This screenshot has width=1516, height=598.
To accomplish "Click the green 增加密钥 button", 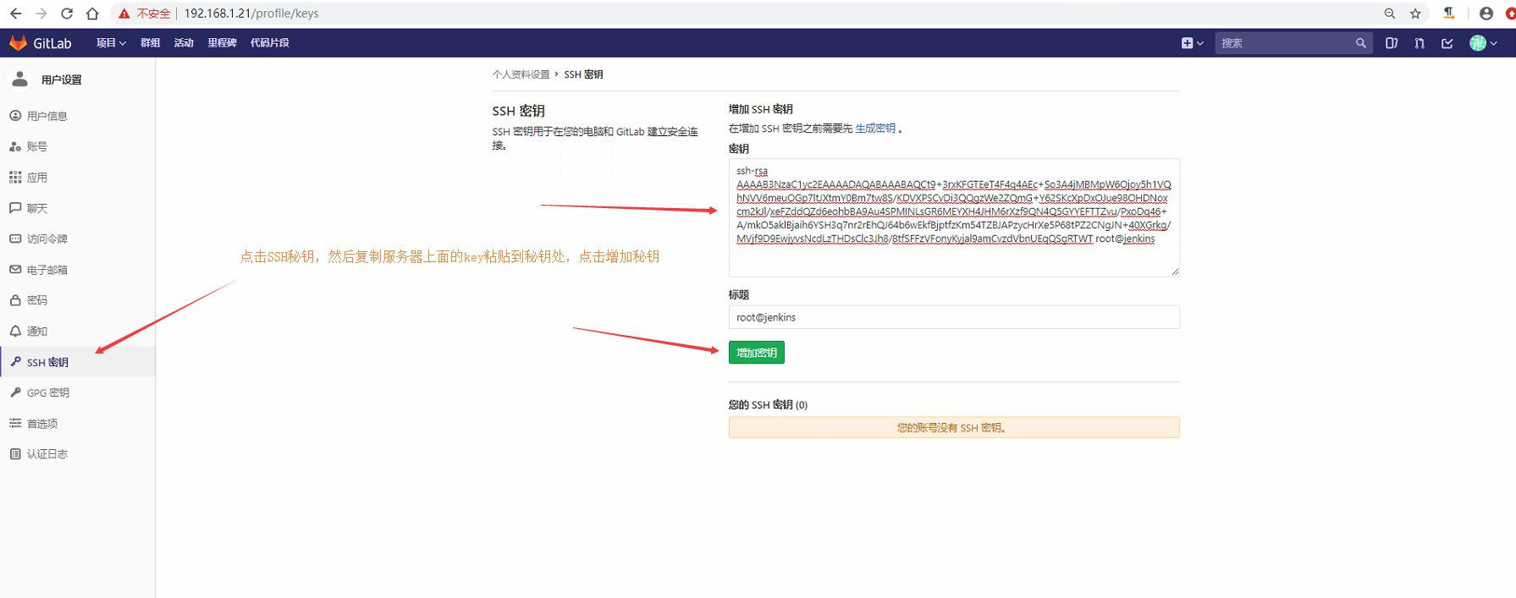I will [757, 353].
